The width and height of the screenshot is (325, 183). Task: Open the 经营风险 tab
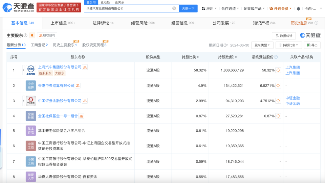143,23
